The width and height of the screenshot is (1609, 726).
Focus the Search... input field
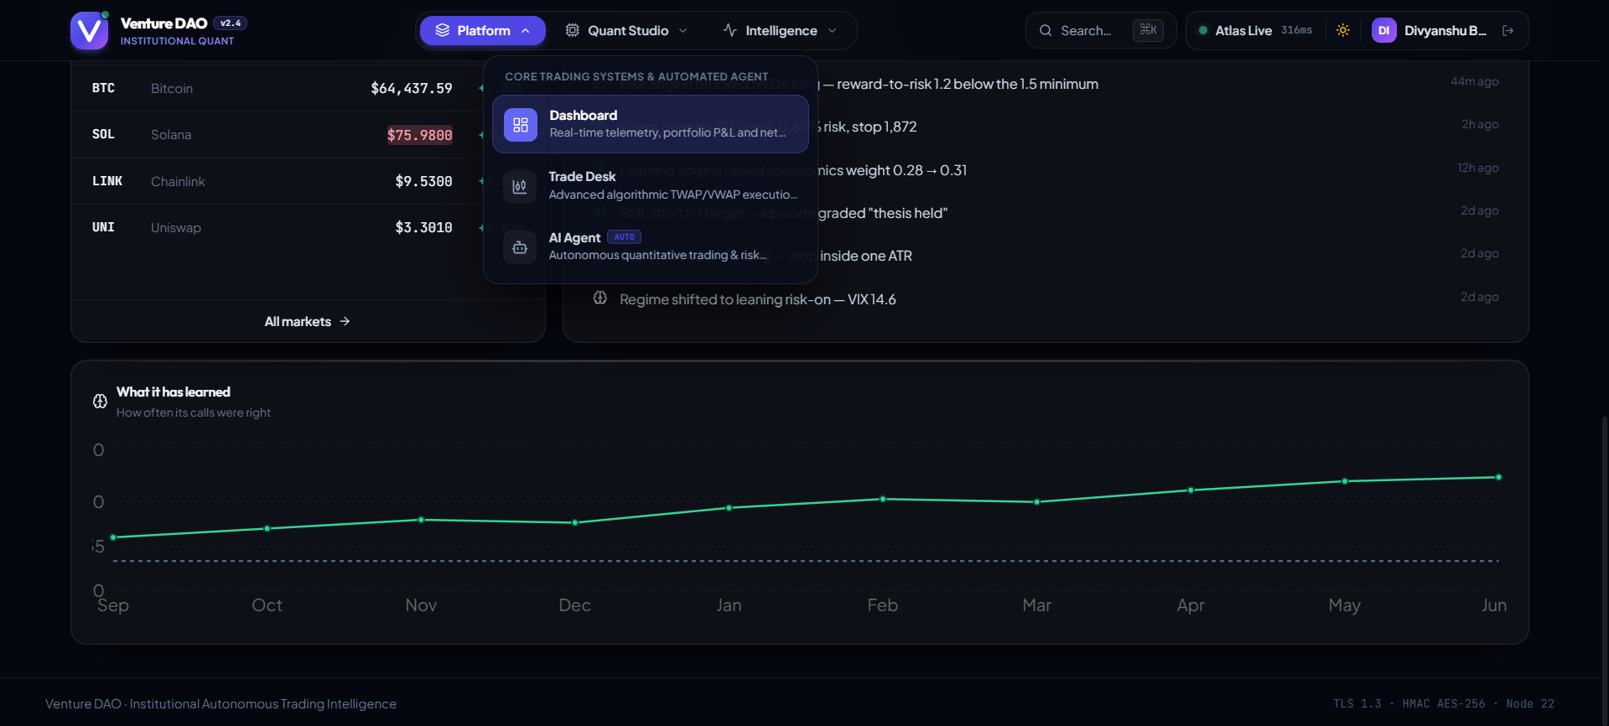(1101, 30)
